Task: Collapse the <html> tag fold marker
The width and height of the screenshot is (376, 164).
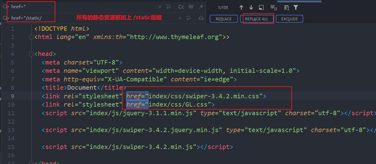Action: click(31, 37)
